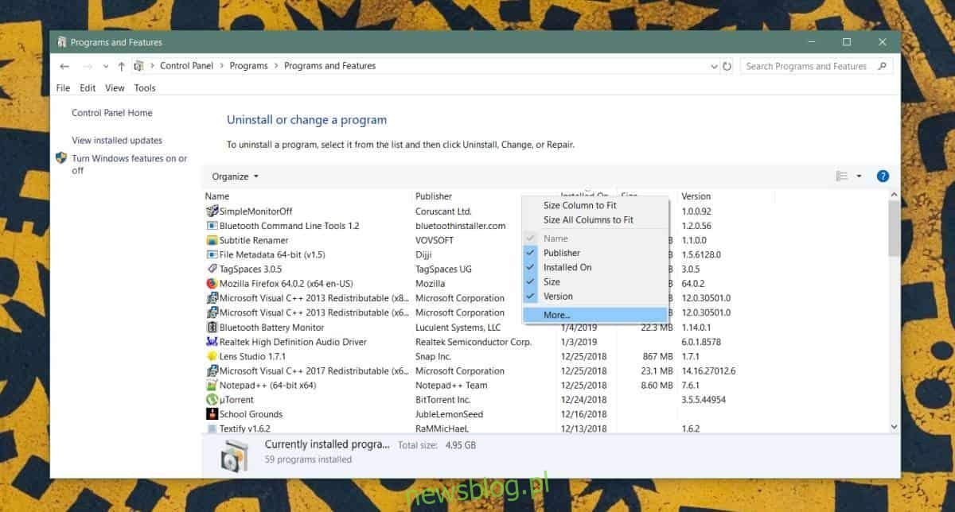Click the Textify v1.6.2 program icon
Screen dimensions: 955x512
point(211,428)
